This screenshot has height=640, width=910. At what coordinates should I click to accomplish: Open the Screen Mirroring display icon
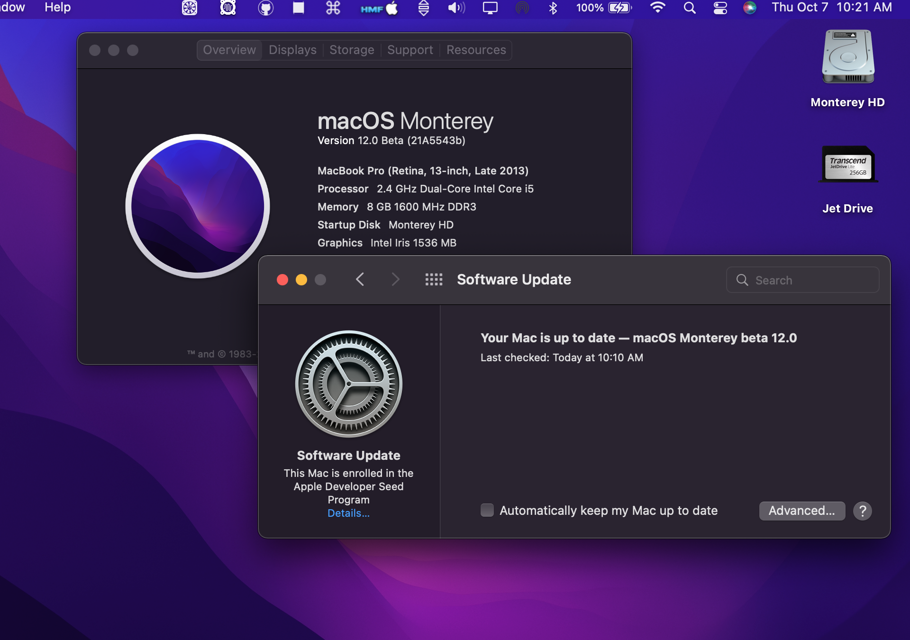[490, 8]
